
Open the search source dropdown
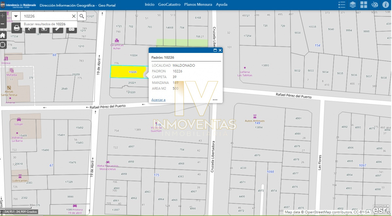[15, 16]
